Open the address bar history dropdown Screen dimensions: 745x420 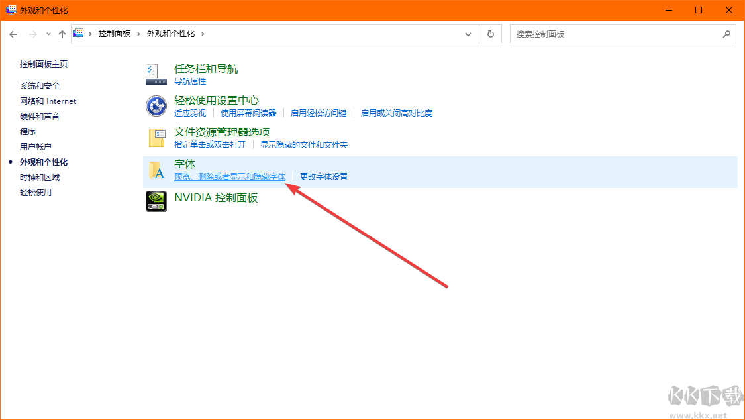(468, 34)
